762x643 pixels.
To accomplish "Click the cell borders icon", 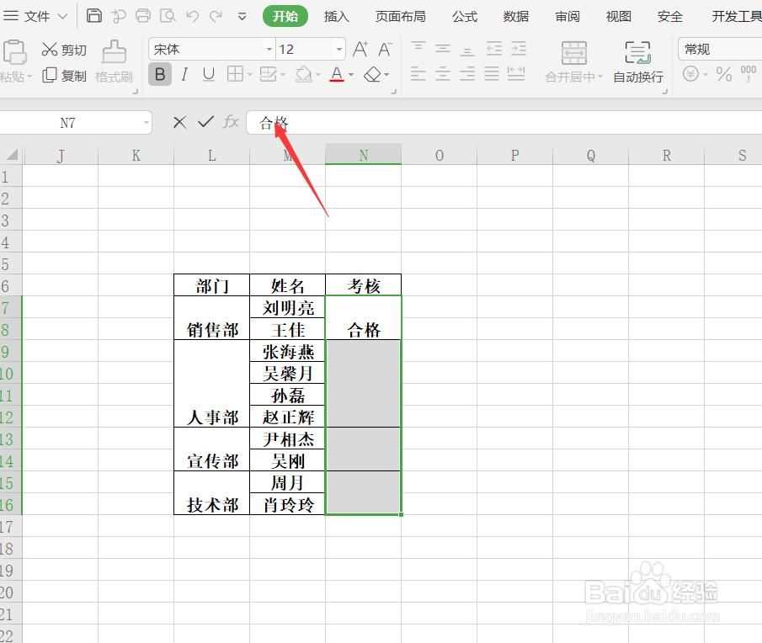I will point(235,74).
